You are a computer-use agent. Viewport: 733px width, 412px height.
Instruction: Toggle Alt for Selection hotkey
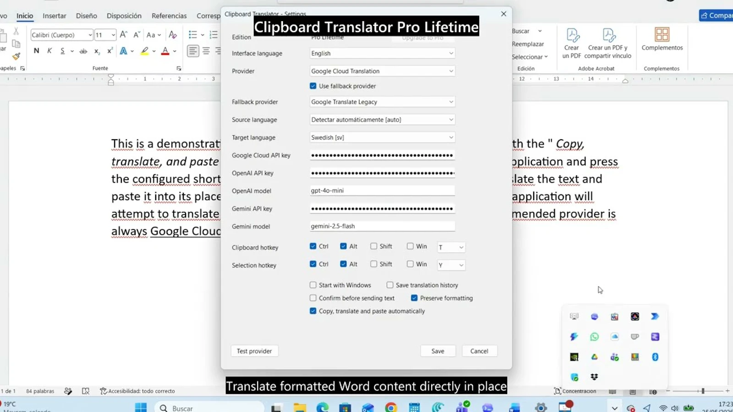point(343,264)
